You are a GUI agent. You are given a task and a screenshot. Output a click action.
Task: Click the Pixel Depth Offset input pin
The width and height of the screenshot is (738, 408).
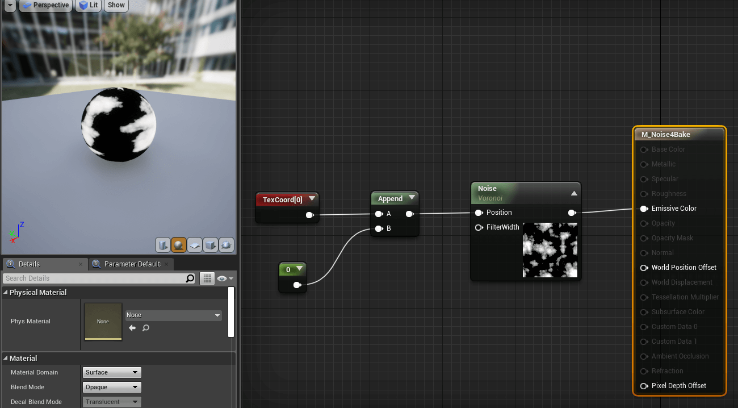click(x=644, y=386)
